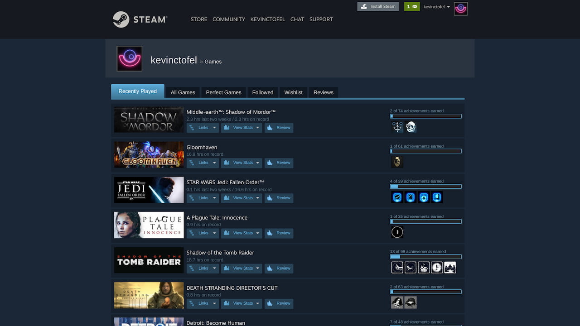Open the kevinctofel account dropdown
Screen dimensions: 580x326
tap(436, 7)
